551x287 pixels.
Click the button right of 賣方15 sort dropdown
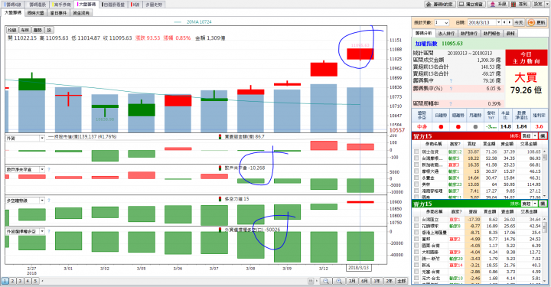(543, 204)
